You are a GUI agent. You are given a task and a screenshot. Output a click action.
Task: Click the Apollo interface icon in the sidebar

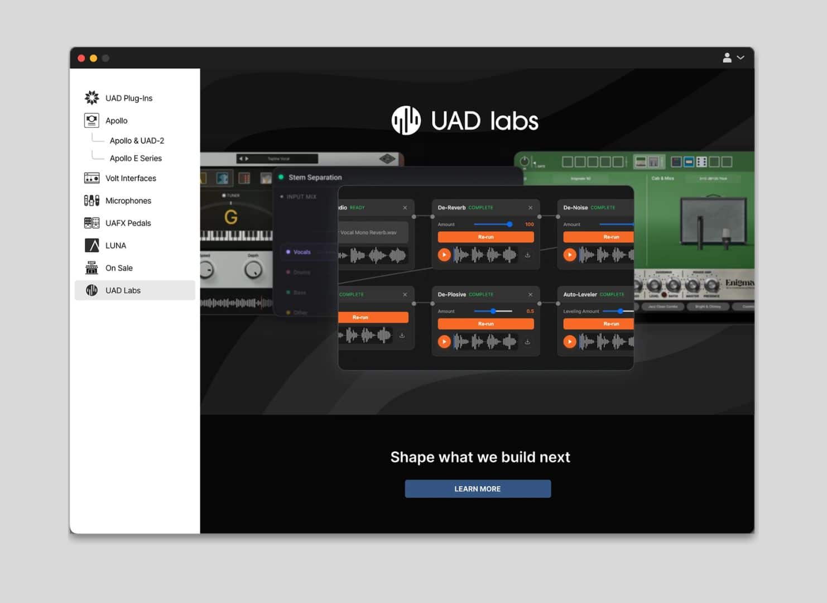91,120
